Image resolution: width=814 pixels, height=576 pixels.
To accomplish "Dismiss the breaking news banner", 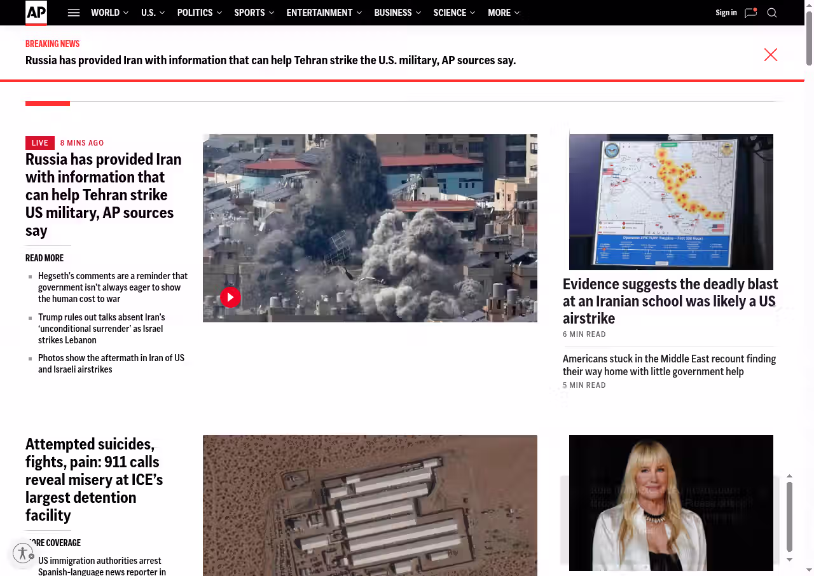I will [x=771, y=55].
